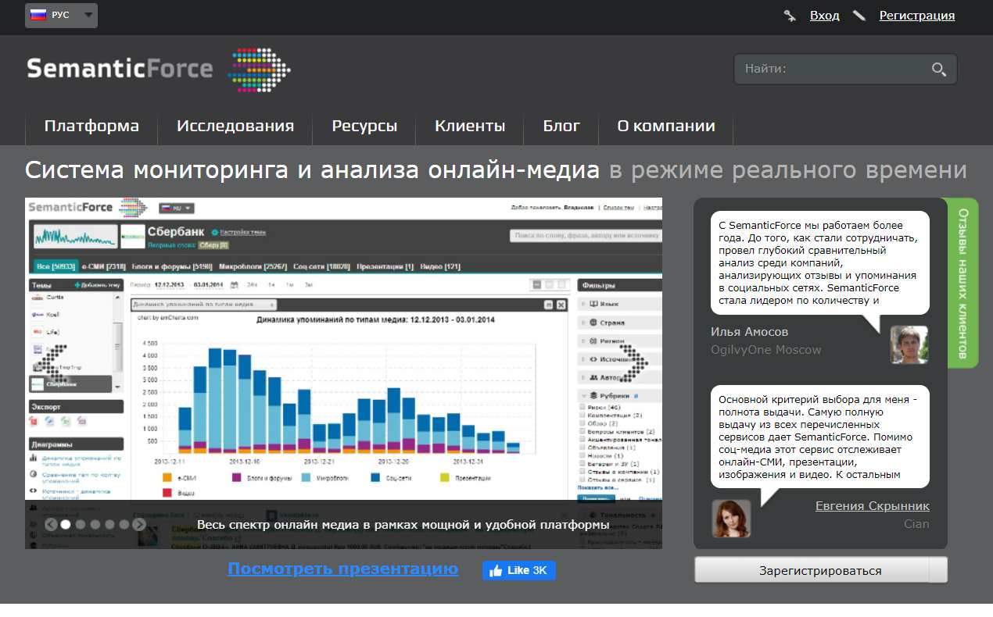Select the fifth slide dot
The width and height of the screenshot is (993, 617).
click(x=124, y=525)
